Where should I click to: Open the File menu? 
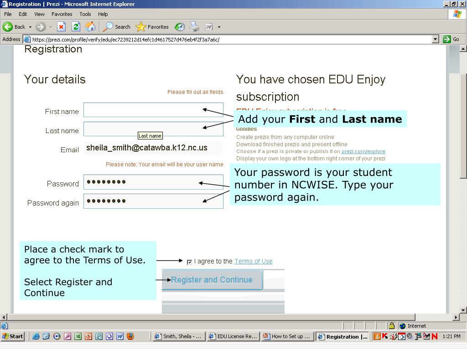coord(8,14)
